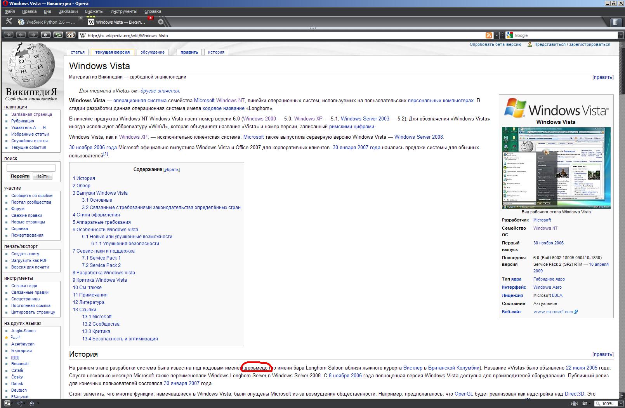
Task: Go to the browser home page
Action: [x=71, y=35]
